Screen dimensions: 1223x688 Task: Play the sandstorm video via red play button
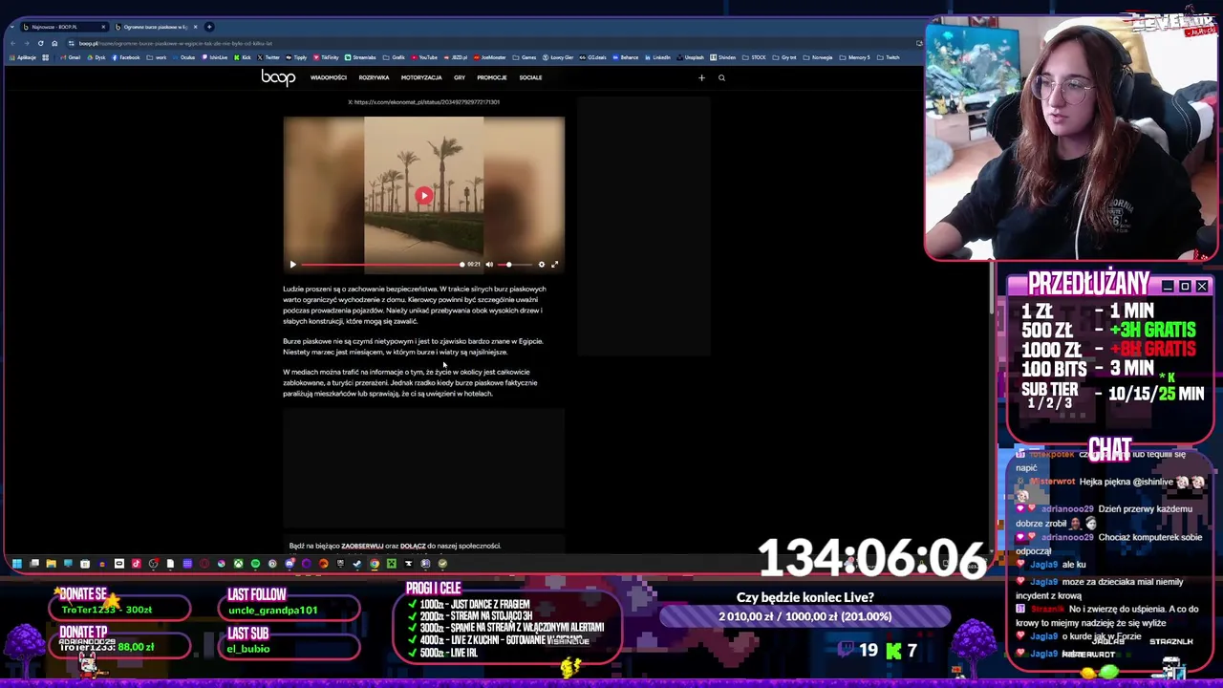click(424, 196)
